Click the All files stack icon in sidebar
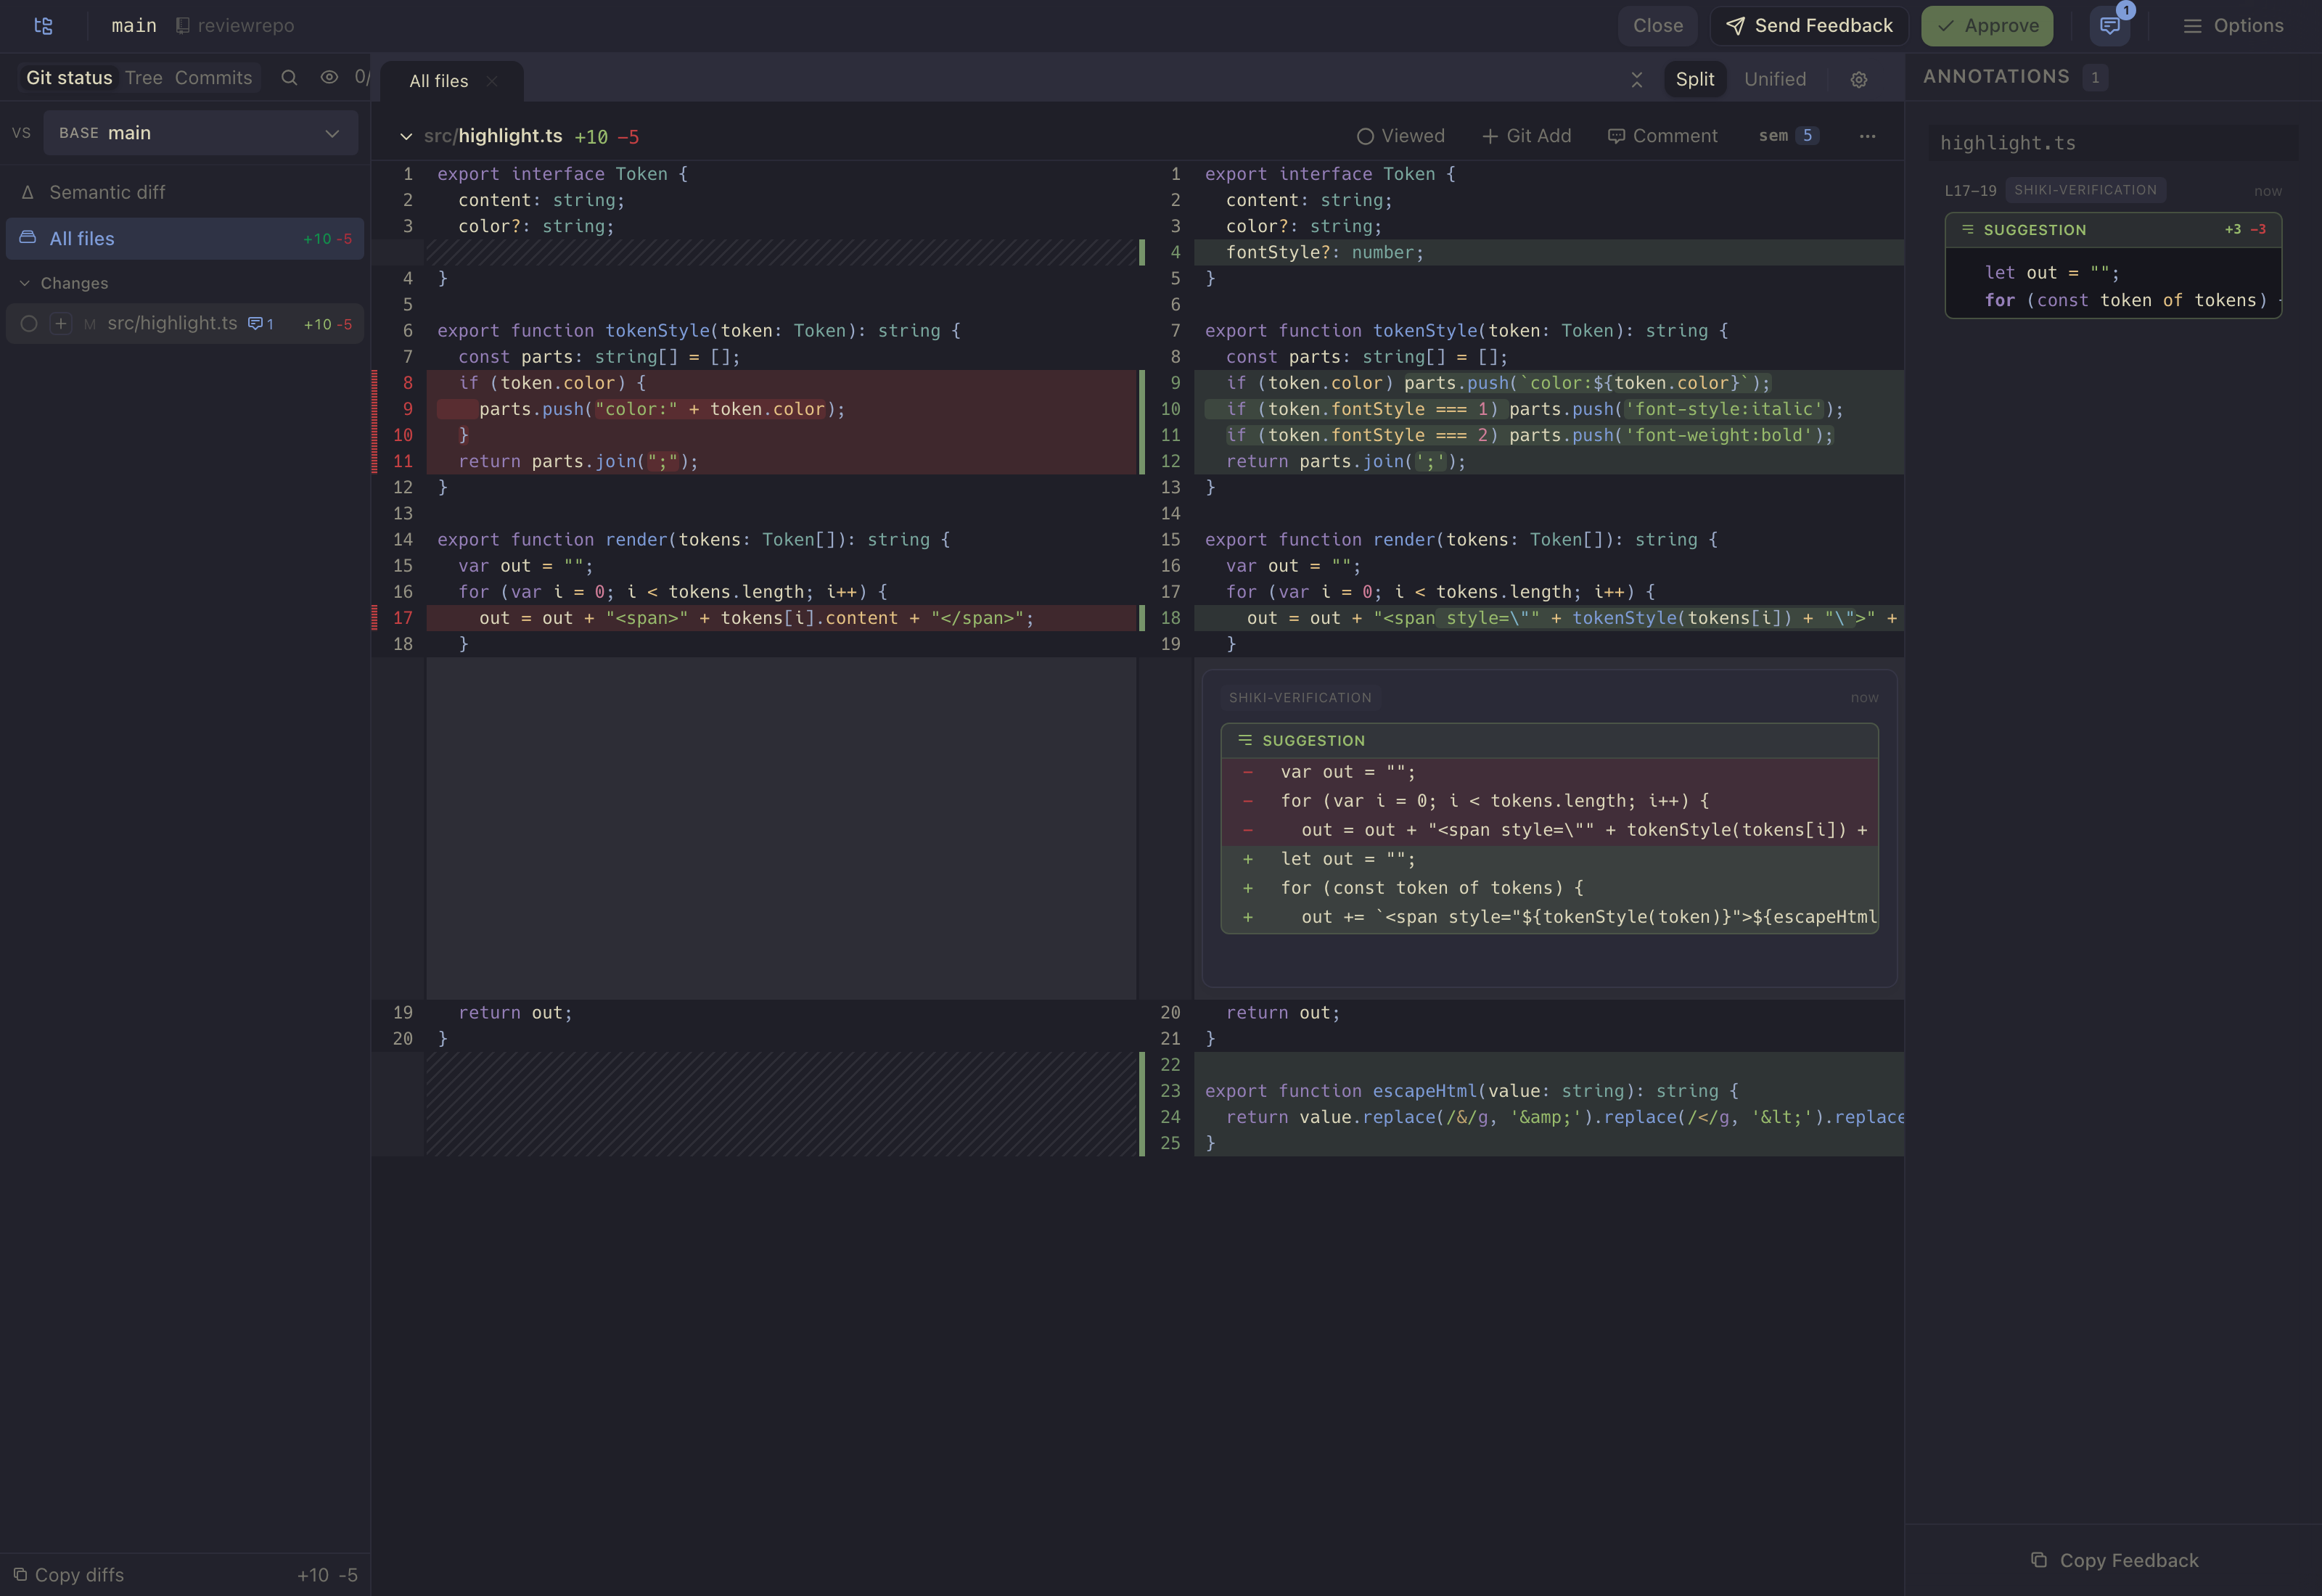Viewport: 2322px width, 1596px height. tap(28, 238)
